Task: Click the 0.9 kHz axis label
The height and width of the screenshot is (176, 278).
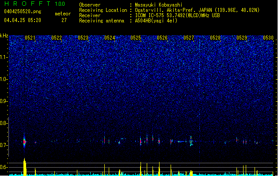Action: tap(4, 101)
